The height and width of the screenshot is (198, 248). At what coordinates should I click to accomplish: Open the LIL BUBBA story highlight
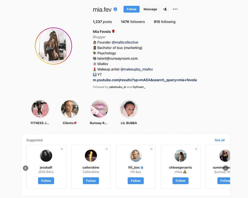click(x=129, y=109)
